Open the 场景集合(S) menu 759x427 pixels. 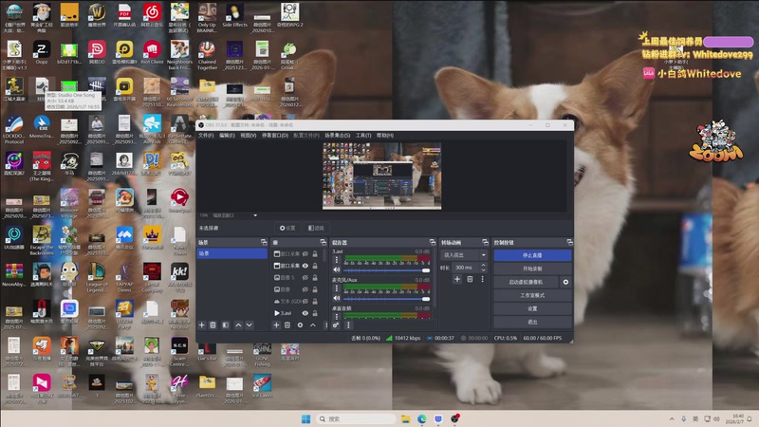pyautogui.click(x=338, y=136)
